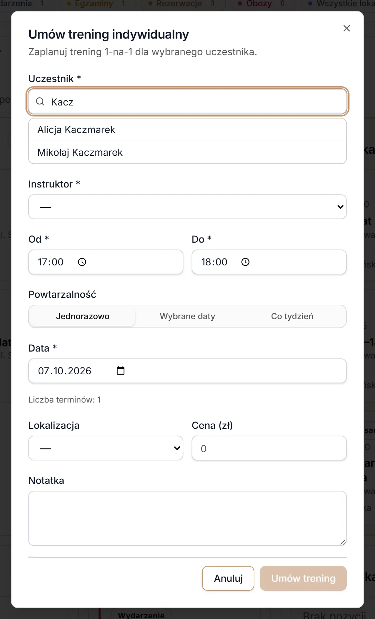Image resolution: width=375 pixels, height=619 pixels.
Task: Open the clock picker in Do field
Action: point(245,262)
